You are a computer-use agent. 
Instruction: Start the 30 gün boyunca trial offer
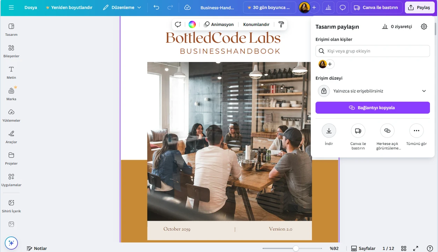coord(269,7)
